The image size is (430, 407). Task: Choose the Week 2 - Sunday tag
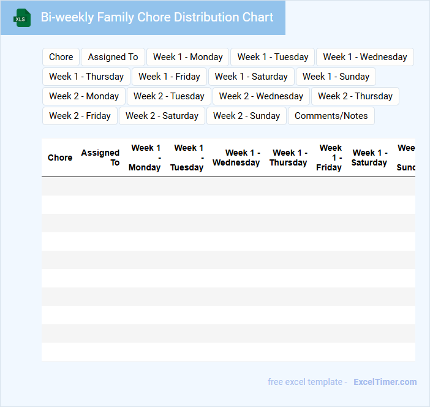pyautogui.click(x=246, y=116)
